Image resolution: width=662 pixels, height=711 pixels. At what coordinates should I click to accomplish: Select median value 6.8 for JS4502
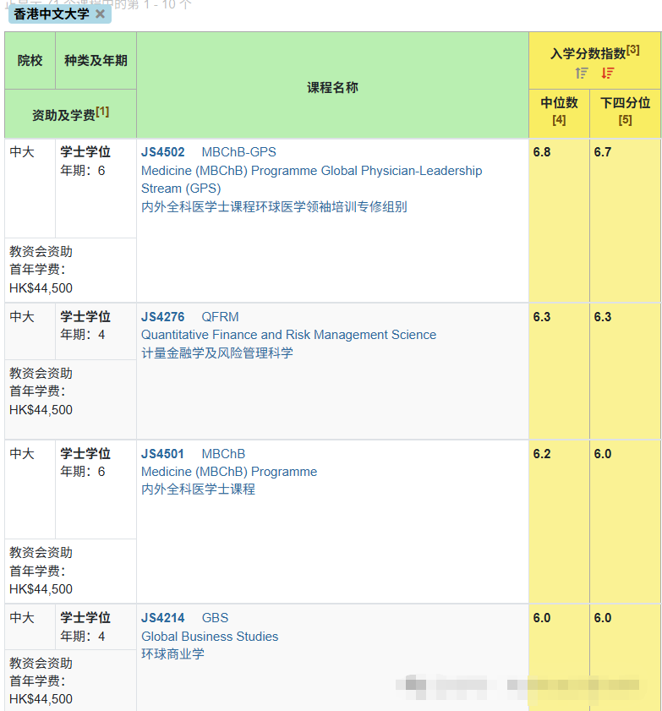tap(542, 152)
